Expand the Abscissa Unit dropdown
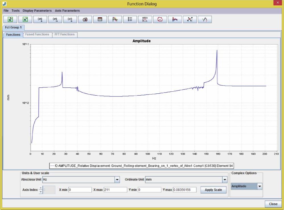The height and width of the screenshot is (210, 284). (117, 180)
